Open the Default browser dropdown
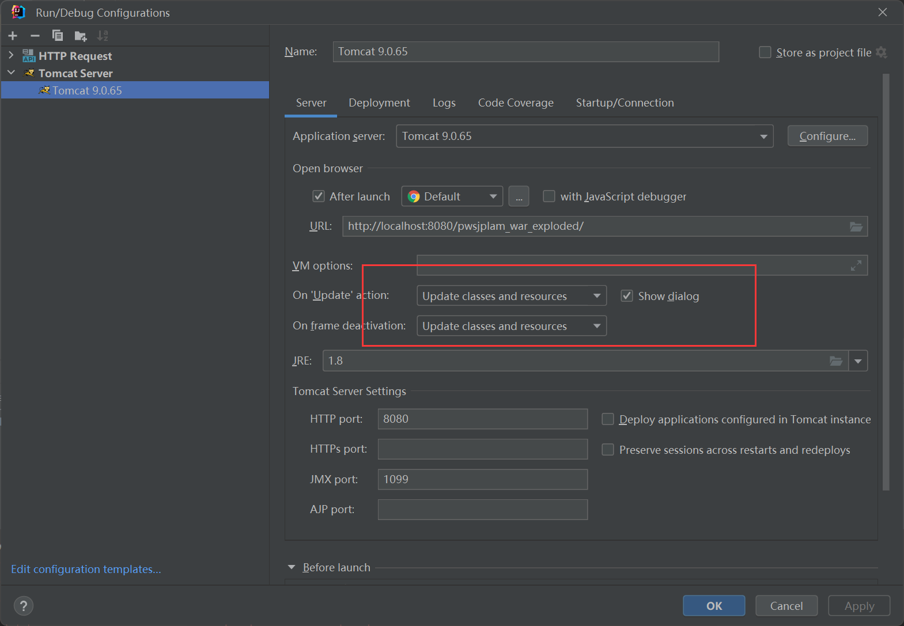904x626 pixels. pos(452,196)
